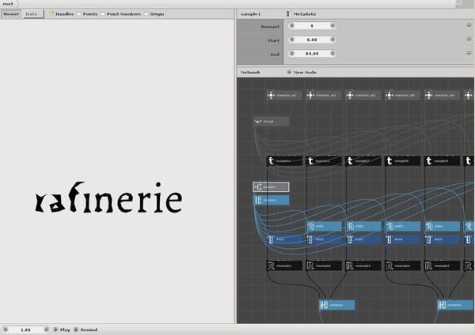The width and height of the screenshot is (475, 335).
Task: Select the textpath4 node
Action: coord(402,161)
